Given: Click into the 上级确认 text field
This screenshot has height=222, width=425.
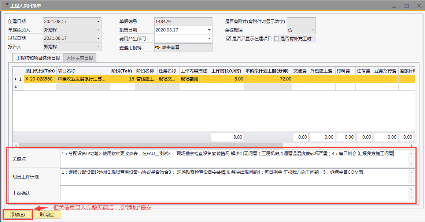Looking at the screenshot, I should coord(234,193).
